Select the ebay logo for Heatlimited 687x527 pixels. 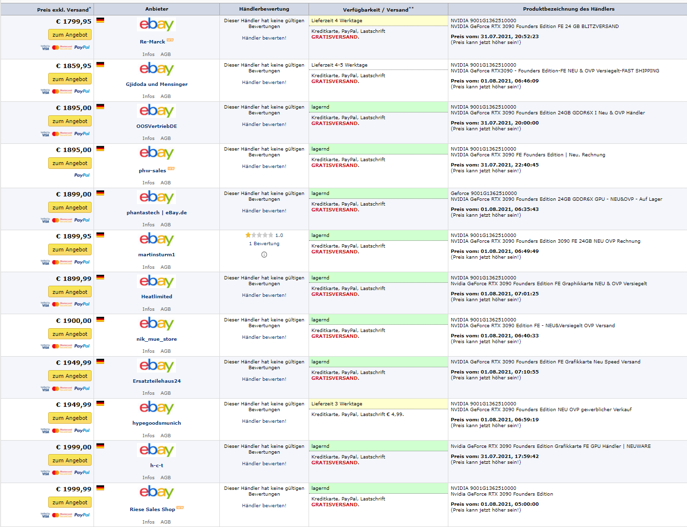coord(157,282)
